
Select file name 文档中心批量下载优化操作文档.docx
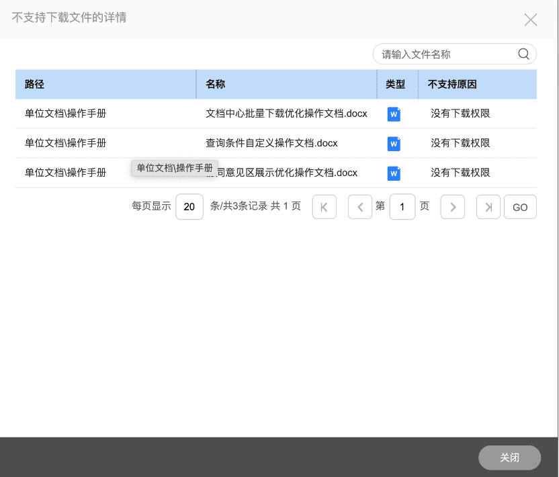click(286, 114)
